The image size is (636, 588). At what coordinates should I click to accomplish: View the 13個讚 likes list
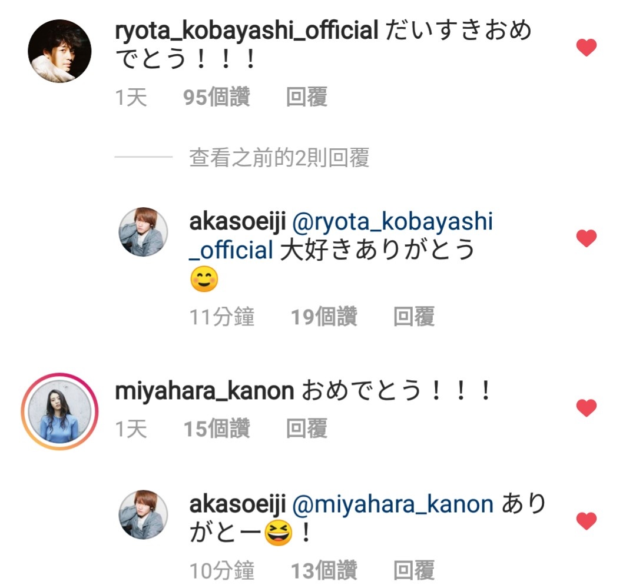click(x=324, y=570)
